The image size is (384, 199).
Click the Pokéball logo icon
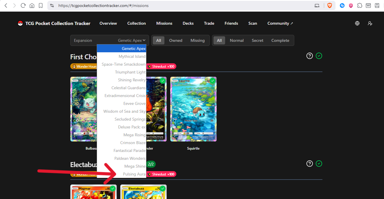[20, 23]
